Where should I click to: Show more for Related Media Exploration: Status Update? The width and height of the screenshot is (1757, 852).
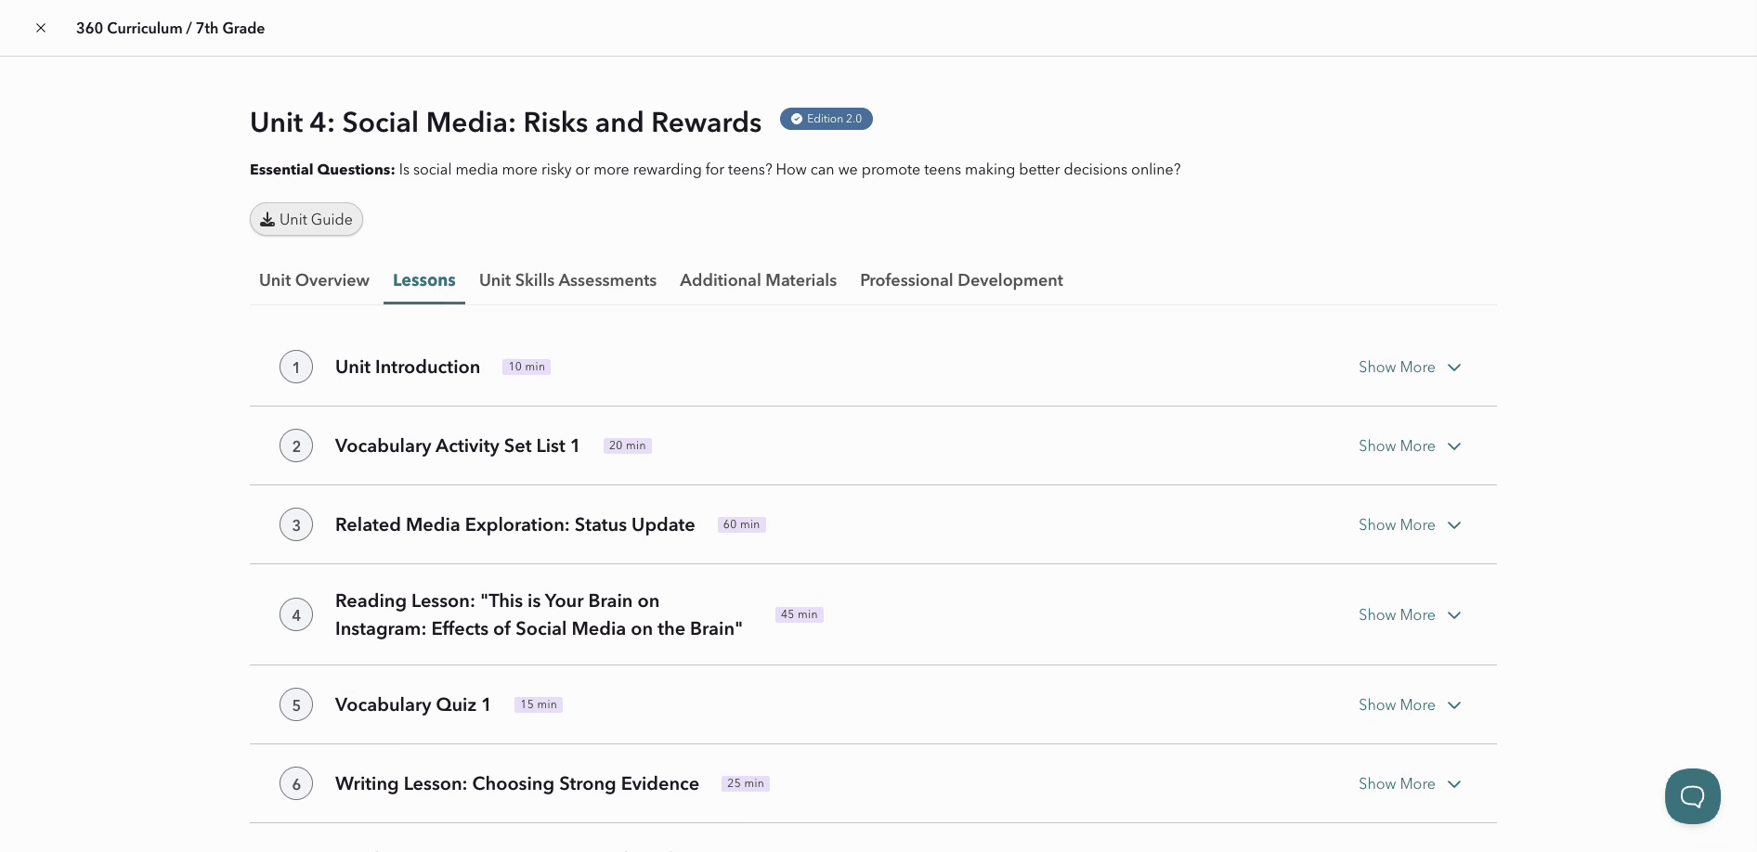tap(1410, 525)
